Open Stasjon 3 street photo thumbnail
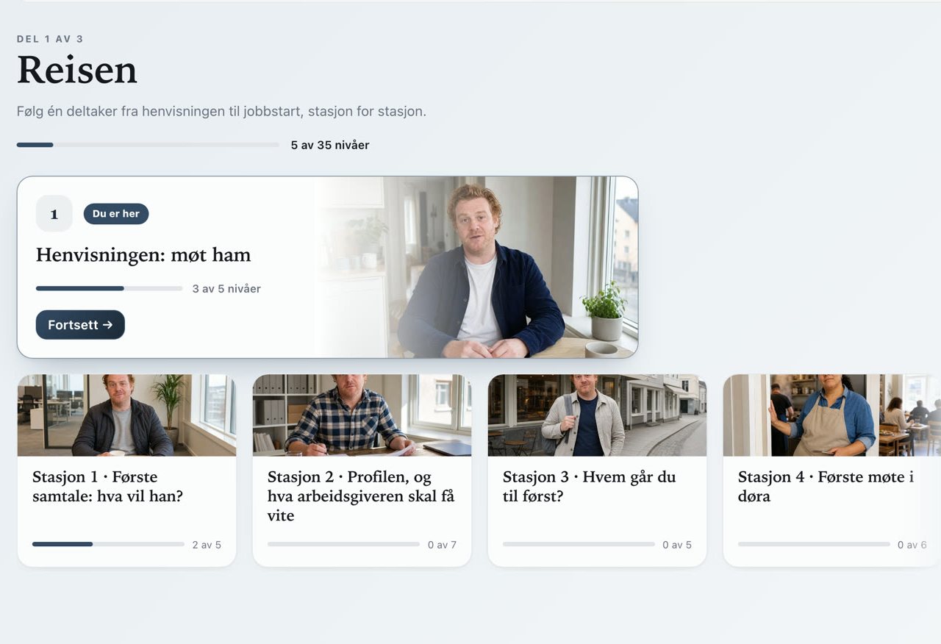The image size is (941, 644). pyautogui.click(x=597, y=415)
